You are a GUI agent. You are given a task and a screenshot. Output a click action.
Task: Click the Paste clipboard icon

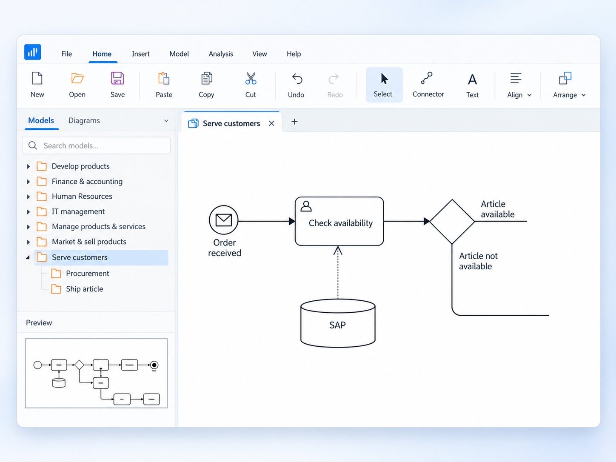(164, 78)
